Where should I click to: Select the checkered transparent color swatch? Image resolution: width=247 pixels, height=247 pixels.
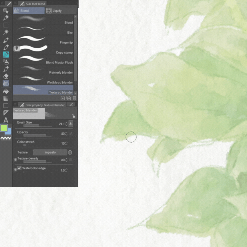pyautogui.click(x=6, y=138)
